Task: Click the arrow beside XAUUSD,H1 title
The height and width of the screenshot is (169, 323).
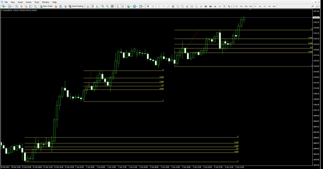Action: [x=2, y=10]
